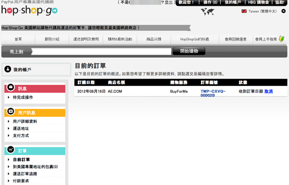Image resolution: width=289 pixels, height=185 pixels.
Task: Click the 用戶訊息 orange section header
Action: click(x=35, y=113)
